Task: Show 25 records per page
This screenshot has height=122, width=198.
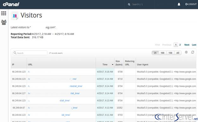Action: point(155,53)
